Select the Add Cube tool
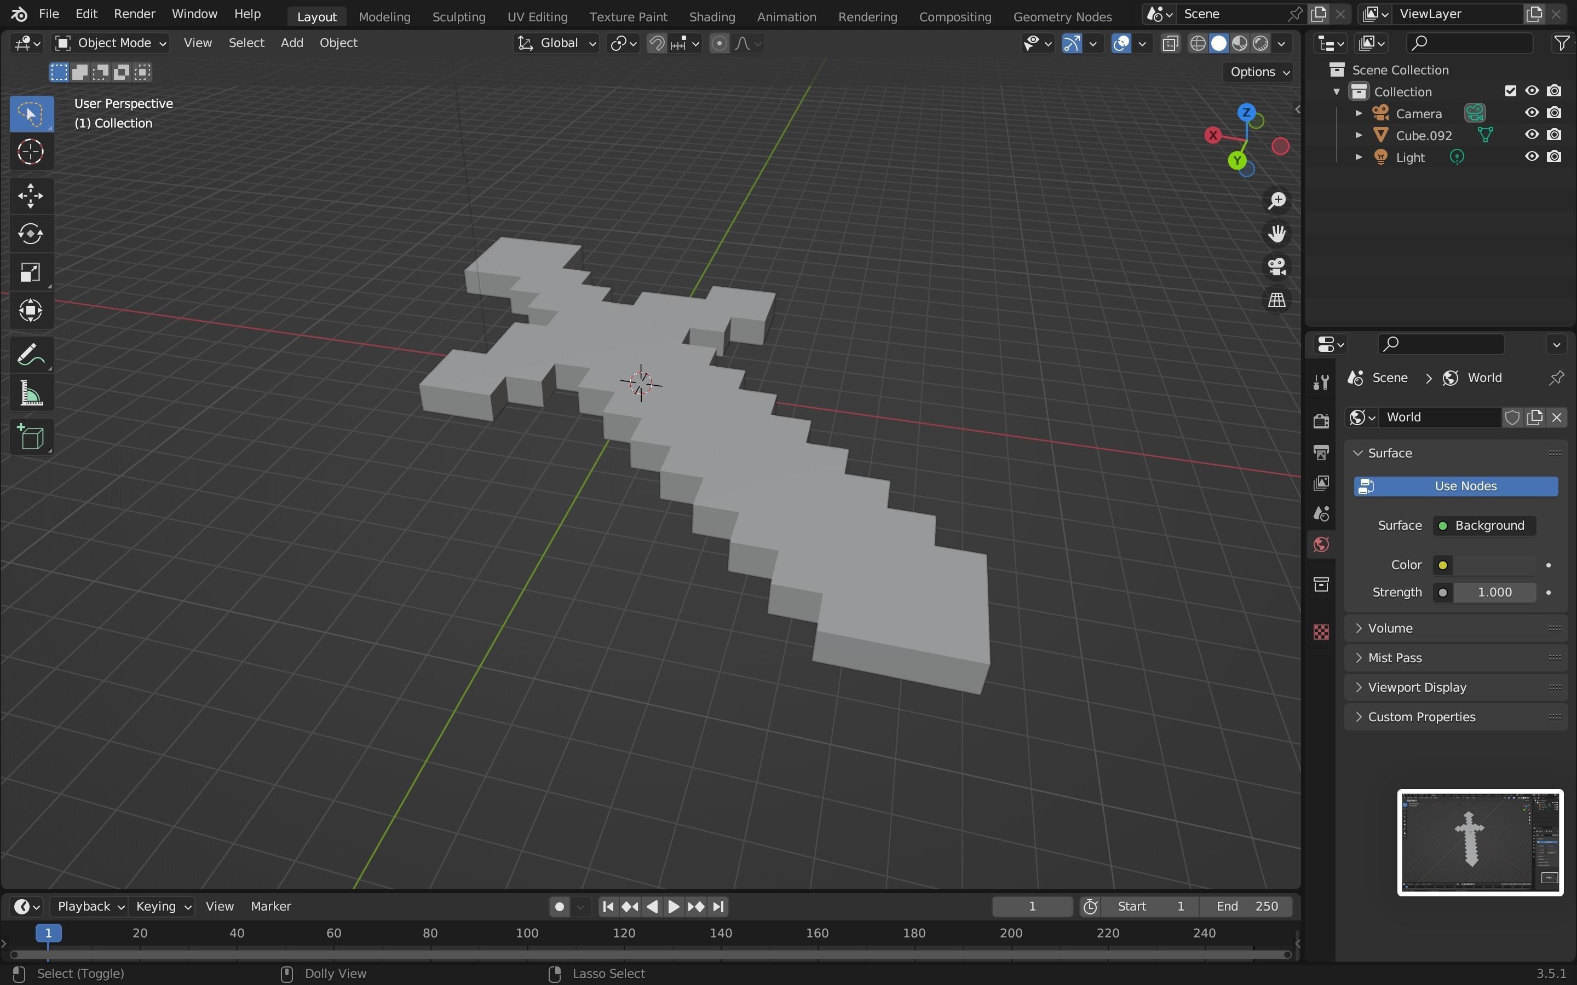1577x985 pixels. [31, 437]
